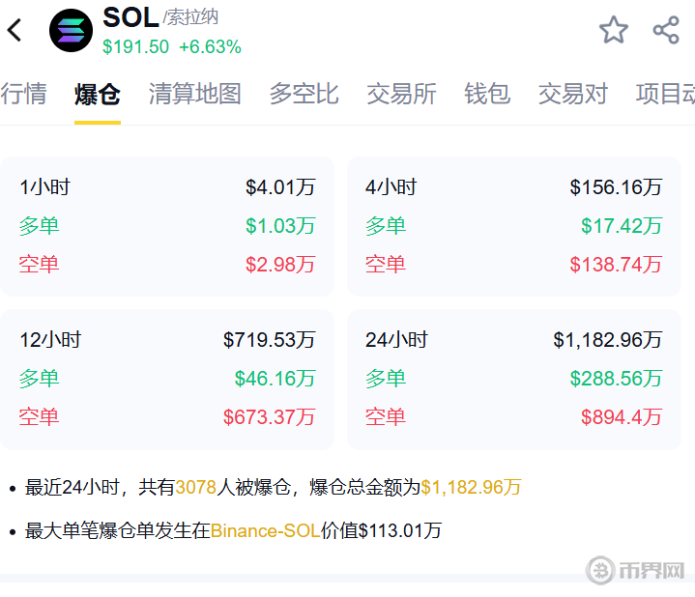Image resolution: width=695 pixels, height=597 pixels.
Task: Click the $1,182.96万 total in summary line
Action: tap(471, 488)
